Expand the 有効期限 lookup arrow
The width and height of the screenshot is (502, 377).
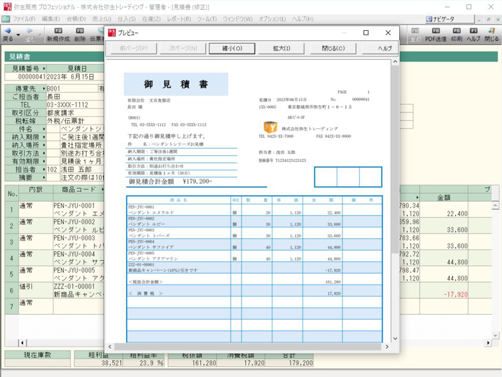pos(44,161)
